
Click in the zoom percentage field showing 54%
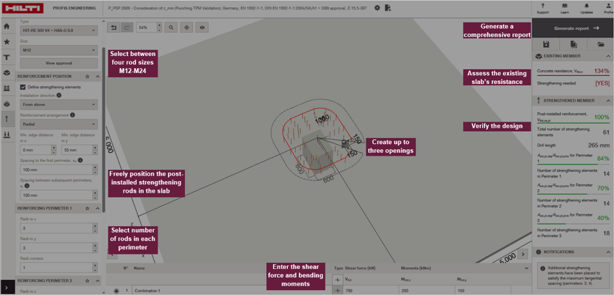[x=146, y=28]
